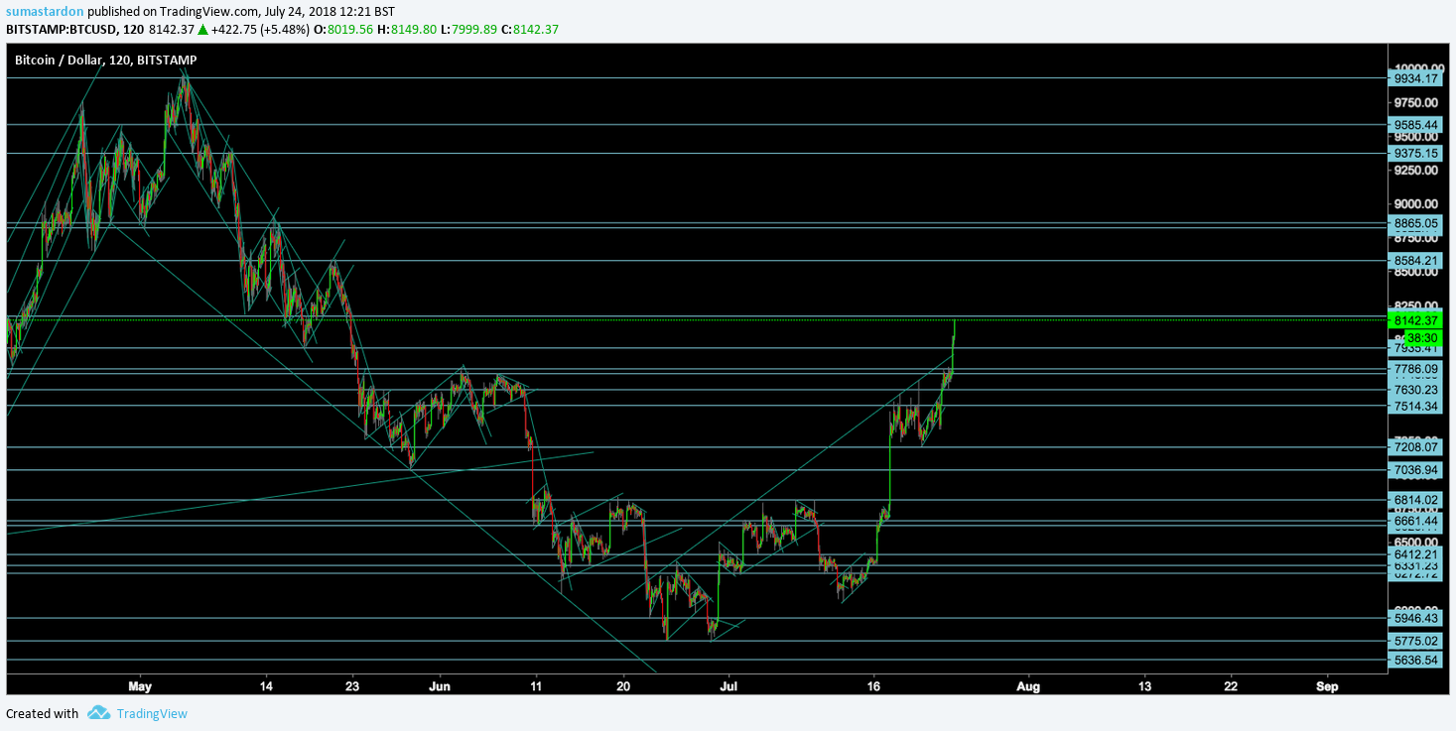Click the green up-arrow price change icon
The width and height of the screenshot is (1456, 731).
pyautogui.click(x=202, y=29)
